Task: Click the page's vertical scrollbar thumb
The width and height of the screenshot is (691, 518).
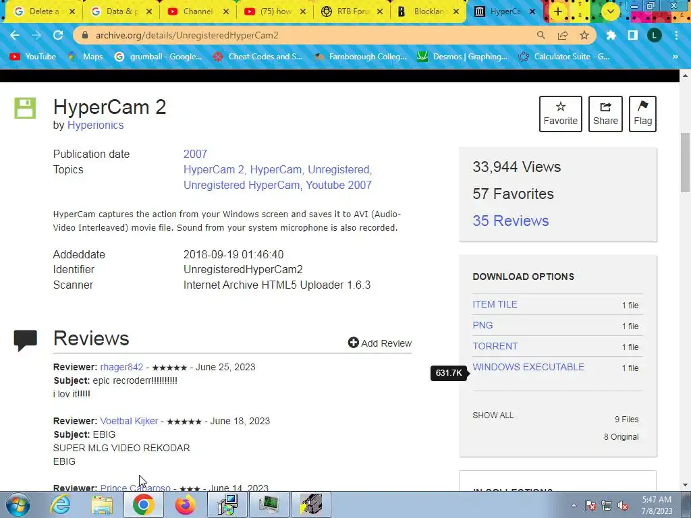Action: click(686, 163)
